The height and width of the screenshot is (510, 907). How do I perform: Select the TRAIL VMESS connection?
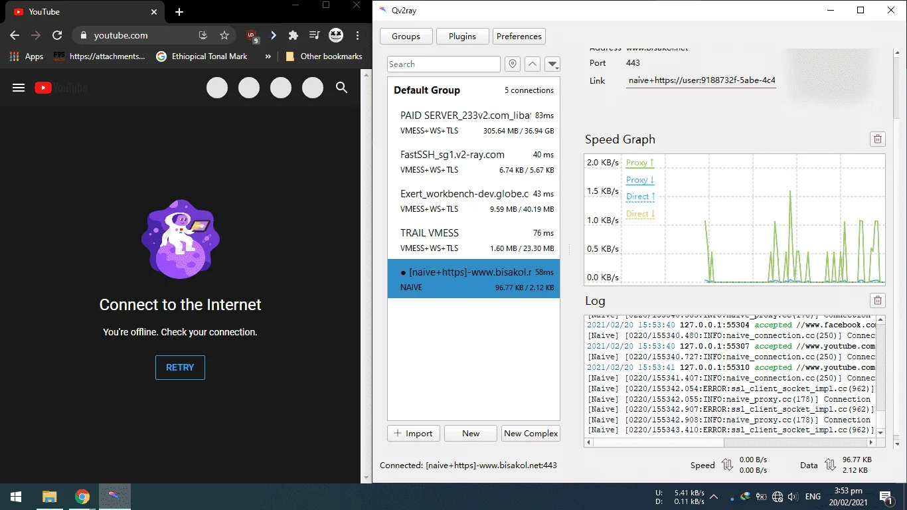[x=473, y=240]
